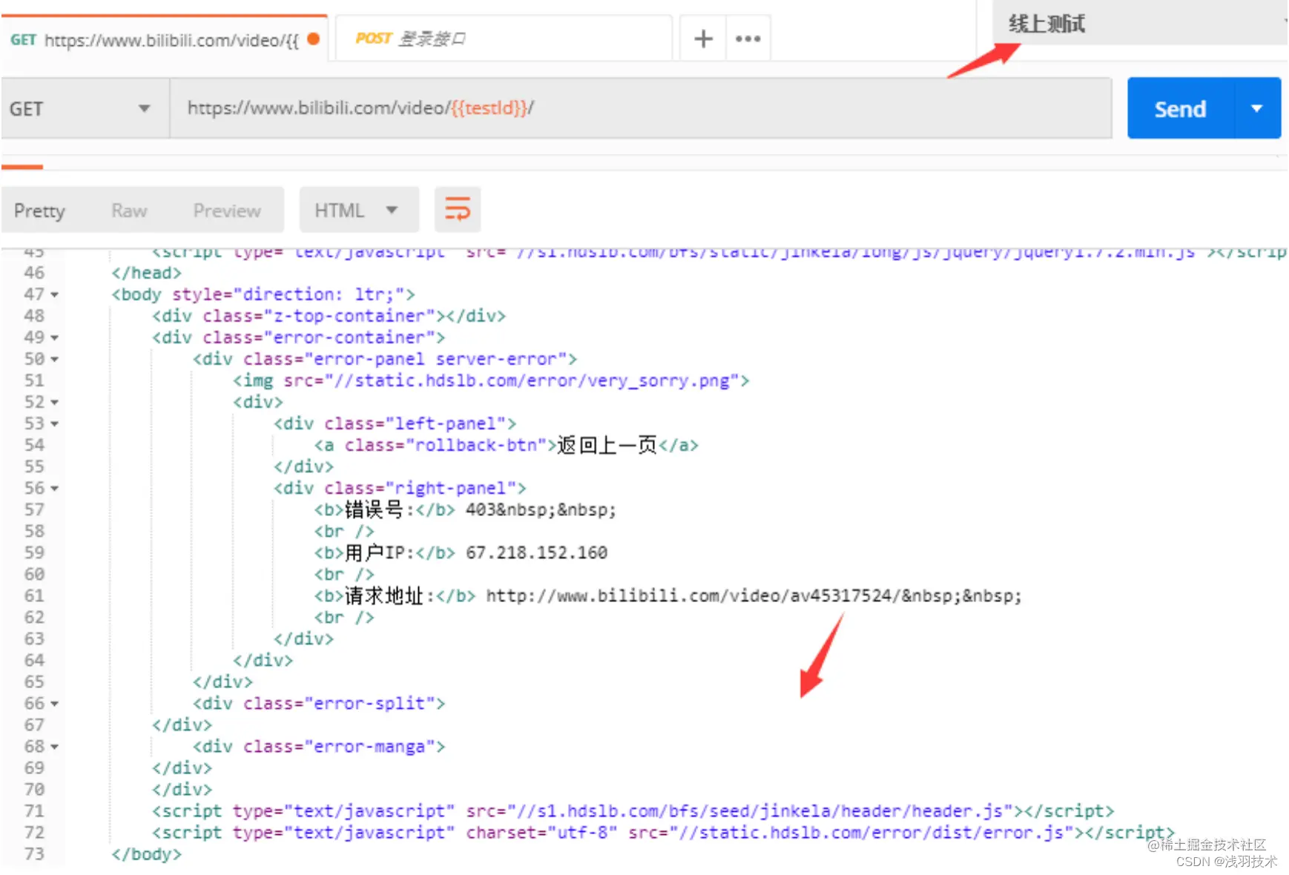This screenshot has height=875, width=1289.
Task: Click the request URL input field
Action: pyautogui.click(x=641, y=108)
